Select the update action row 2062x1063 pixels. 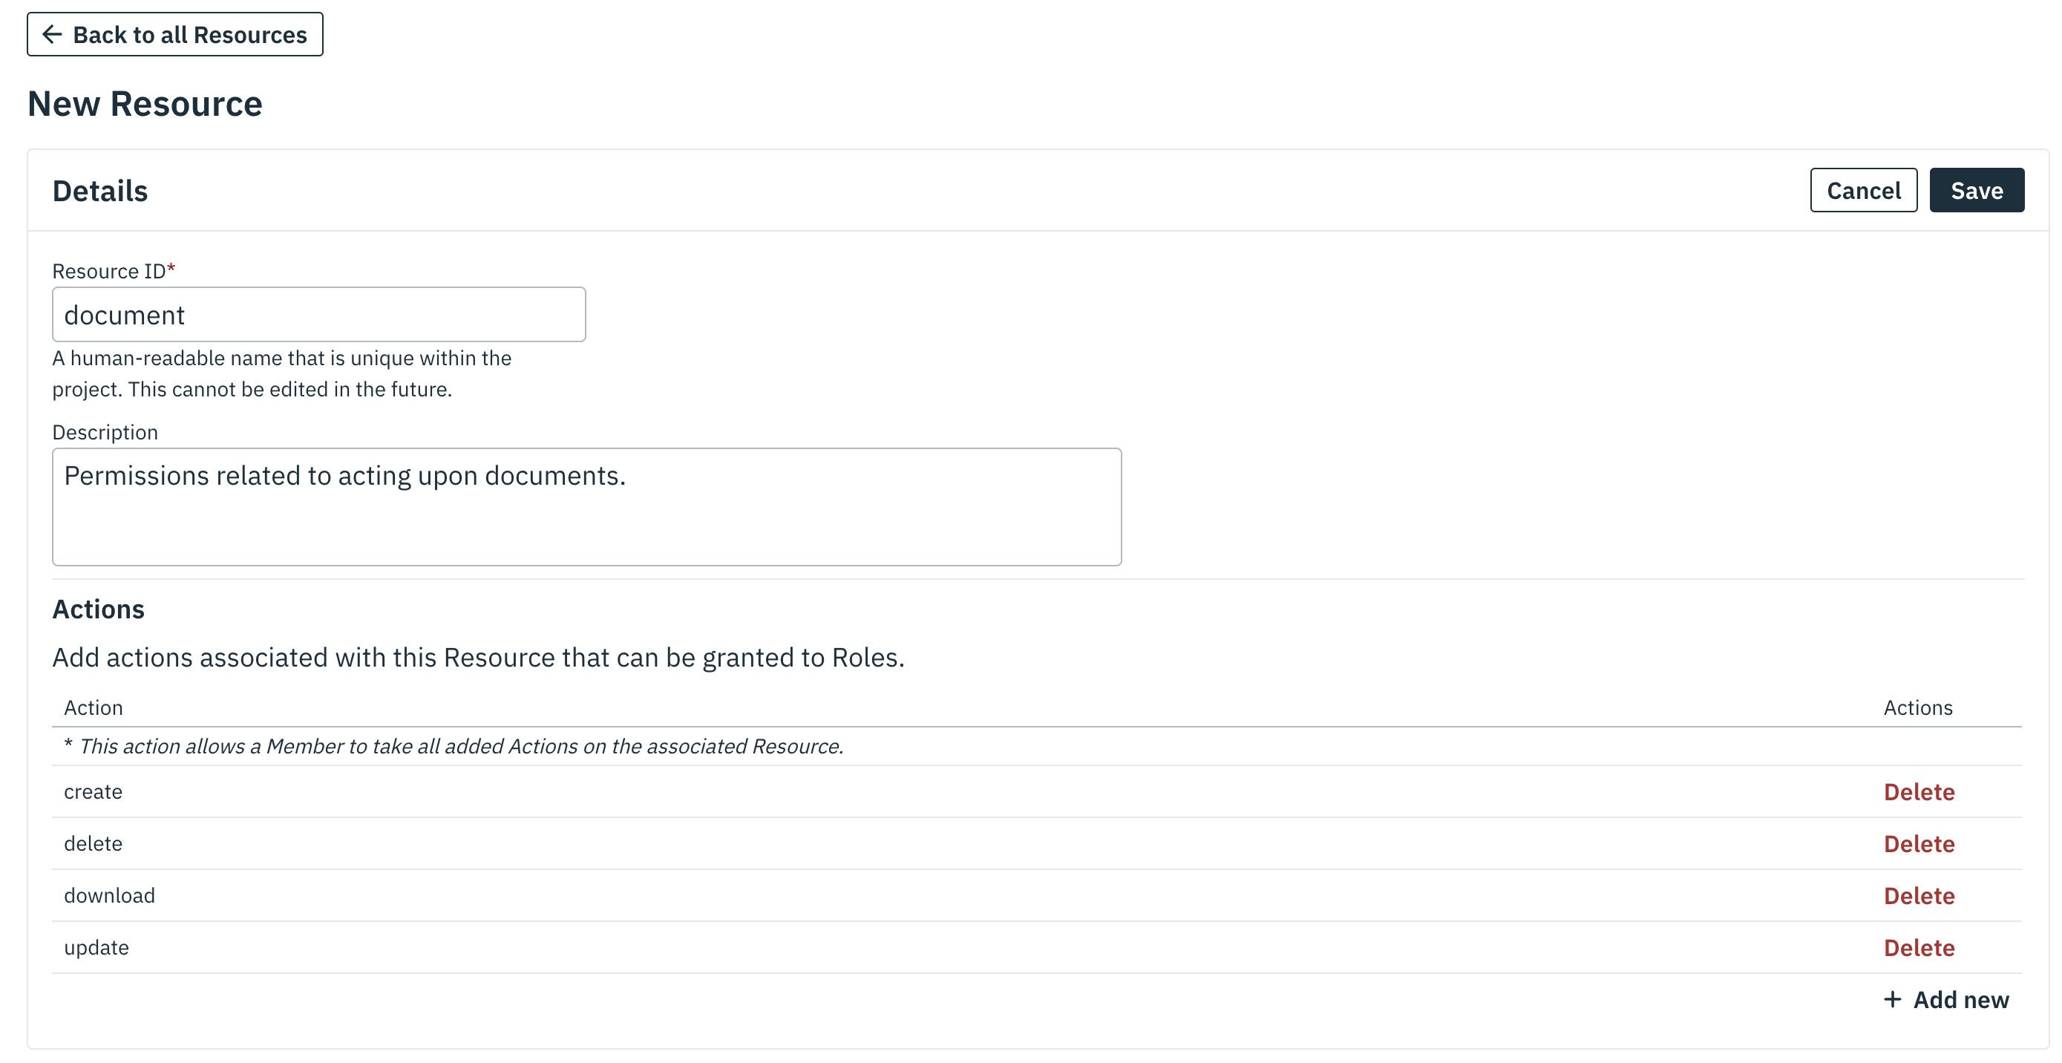pyautogui.click(x=1037, y=948)
